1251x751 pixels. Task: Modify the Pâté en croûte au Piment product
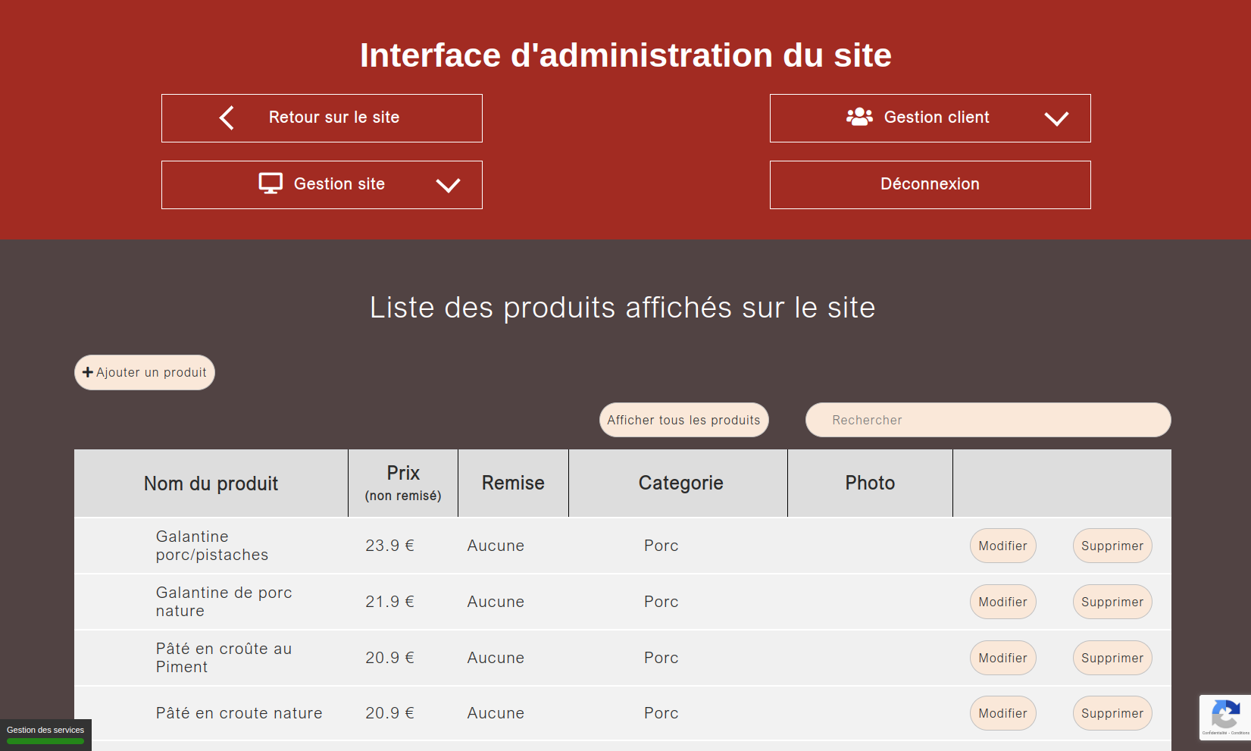pos(1002,657)
